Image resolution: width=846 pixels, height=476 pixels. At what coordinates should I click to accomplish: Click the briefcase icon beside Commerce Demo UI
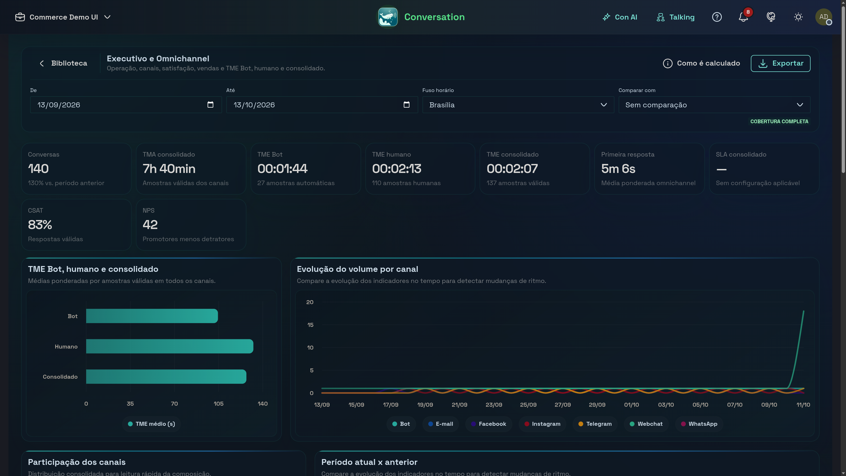pos(20,17)
